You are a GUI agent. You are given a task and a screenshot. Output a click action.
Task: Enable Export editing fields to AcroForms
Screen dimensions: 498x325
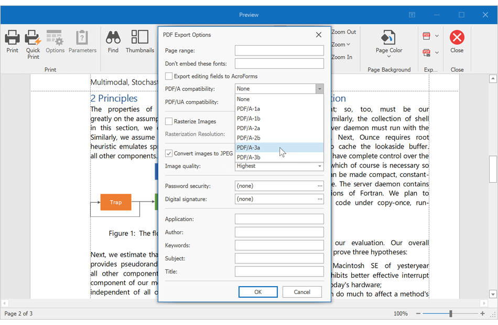[x=168, y=76]
